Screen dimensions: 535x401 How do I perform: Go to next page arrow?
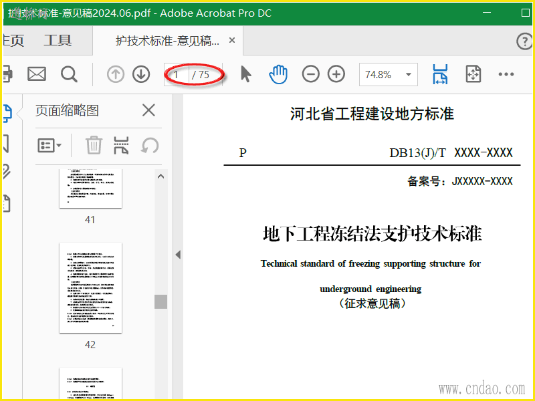pyautogui.click(x=141, y=74)
